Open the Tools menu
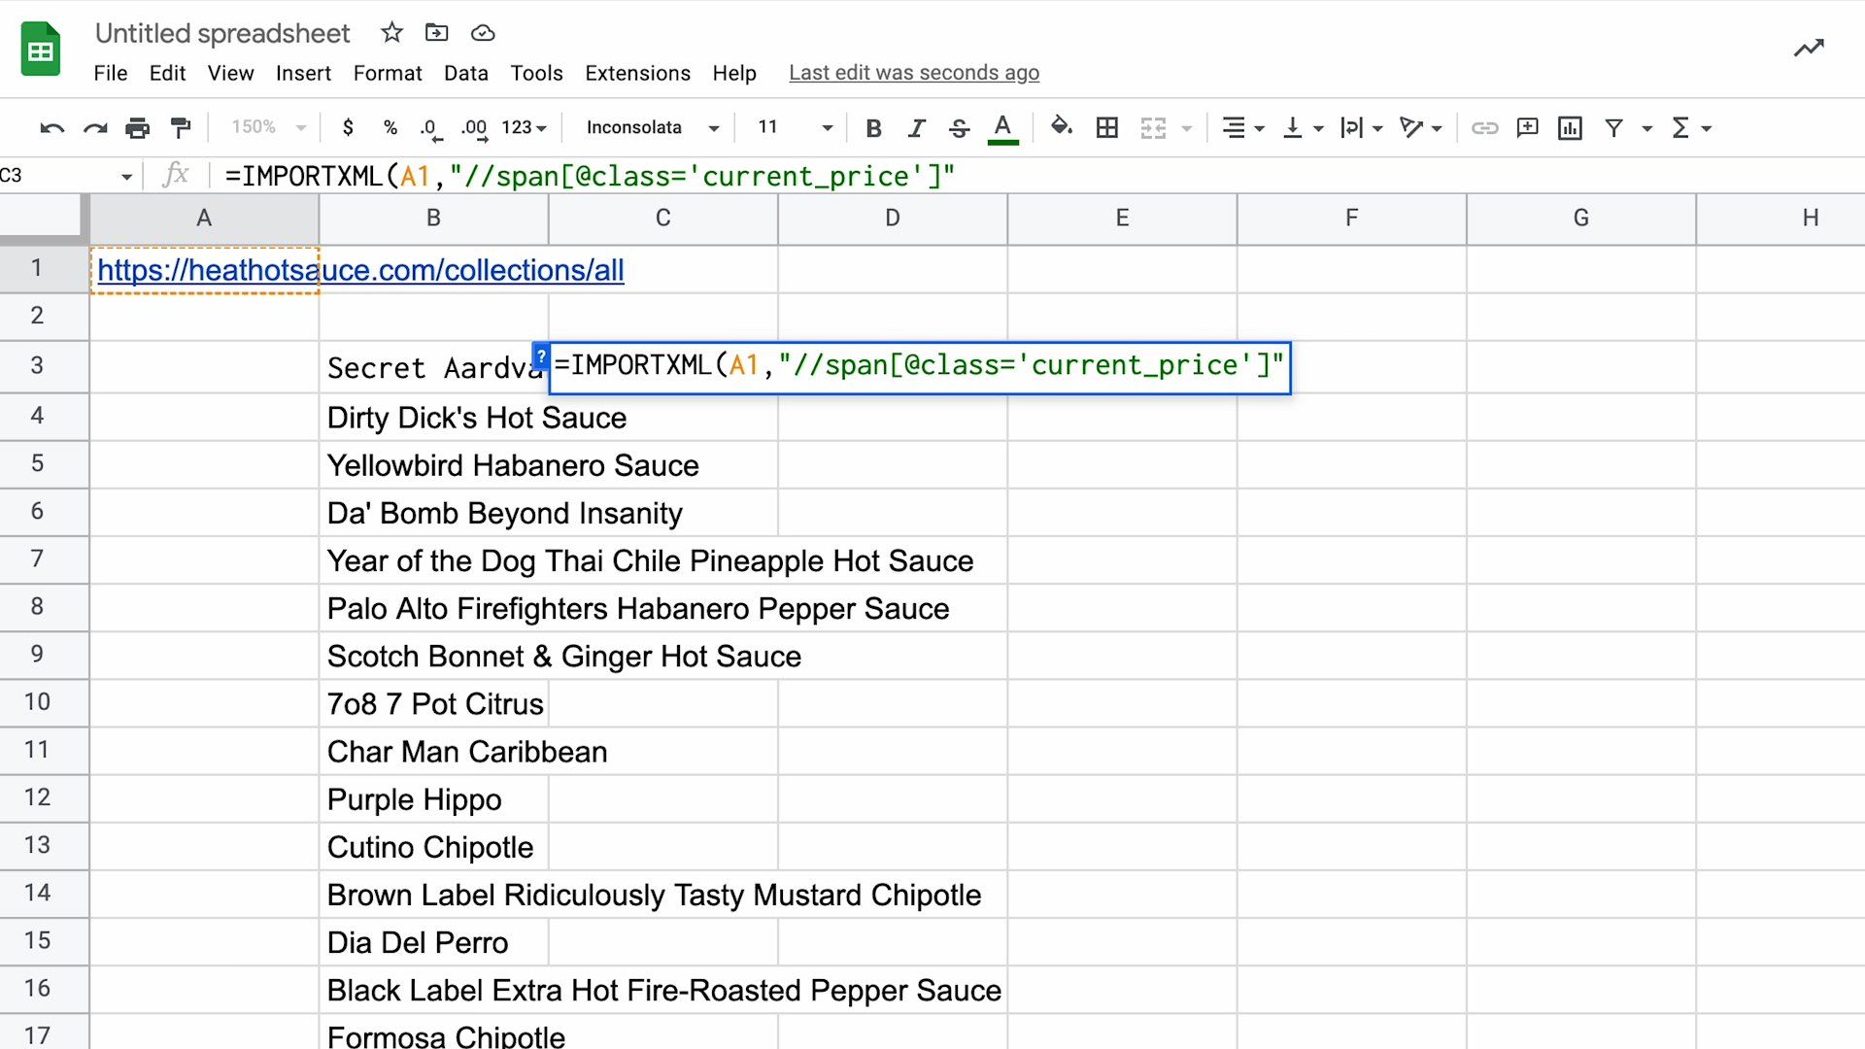The image size is (1865, 1049). point(536,73)
